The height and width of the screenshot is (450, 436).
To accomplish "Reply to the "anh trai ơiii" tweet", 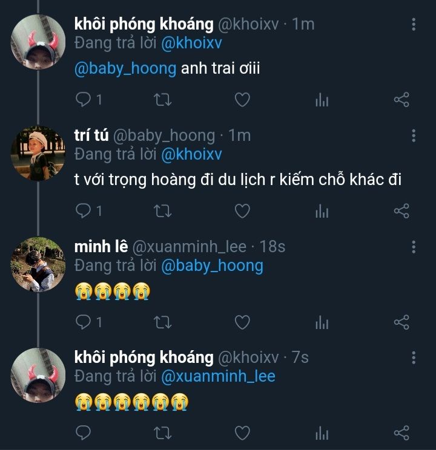I will pos(84,99).
